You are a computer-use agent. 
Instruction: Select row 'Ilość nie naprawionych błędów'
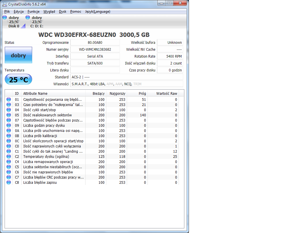[x=92, y=172]
